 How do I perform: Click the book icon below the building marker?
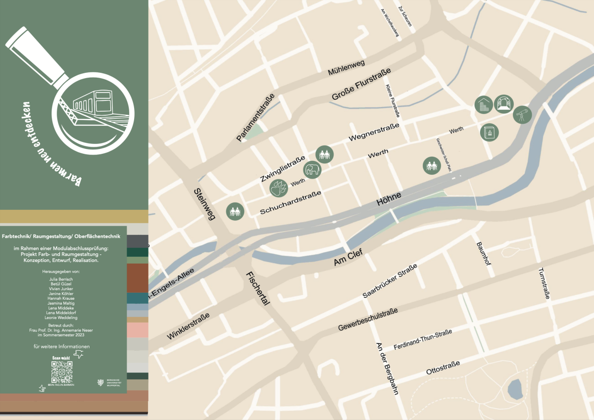coord(489,132)
